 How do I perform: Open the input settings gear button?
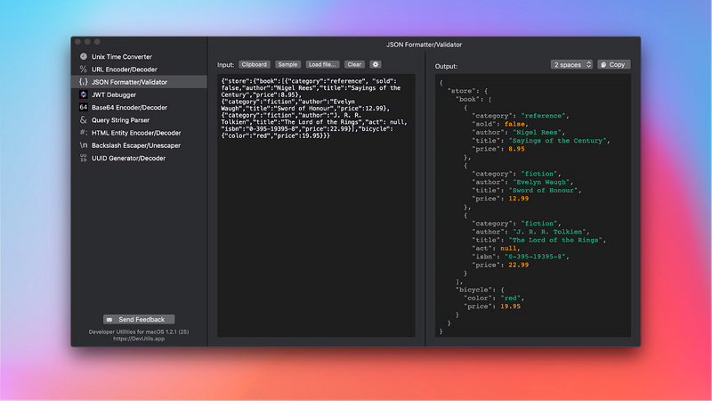(376, 64)
